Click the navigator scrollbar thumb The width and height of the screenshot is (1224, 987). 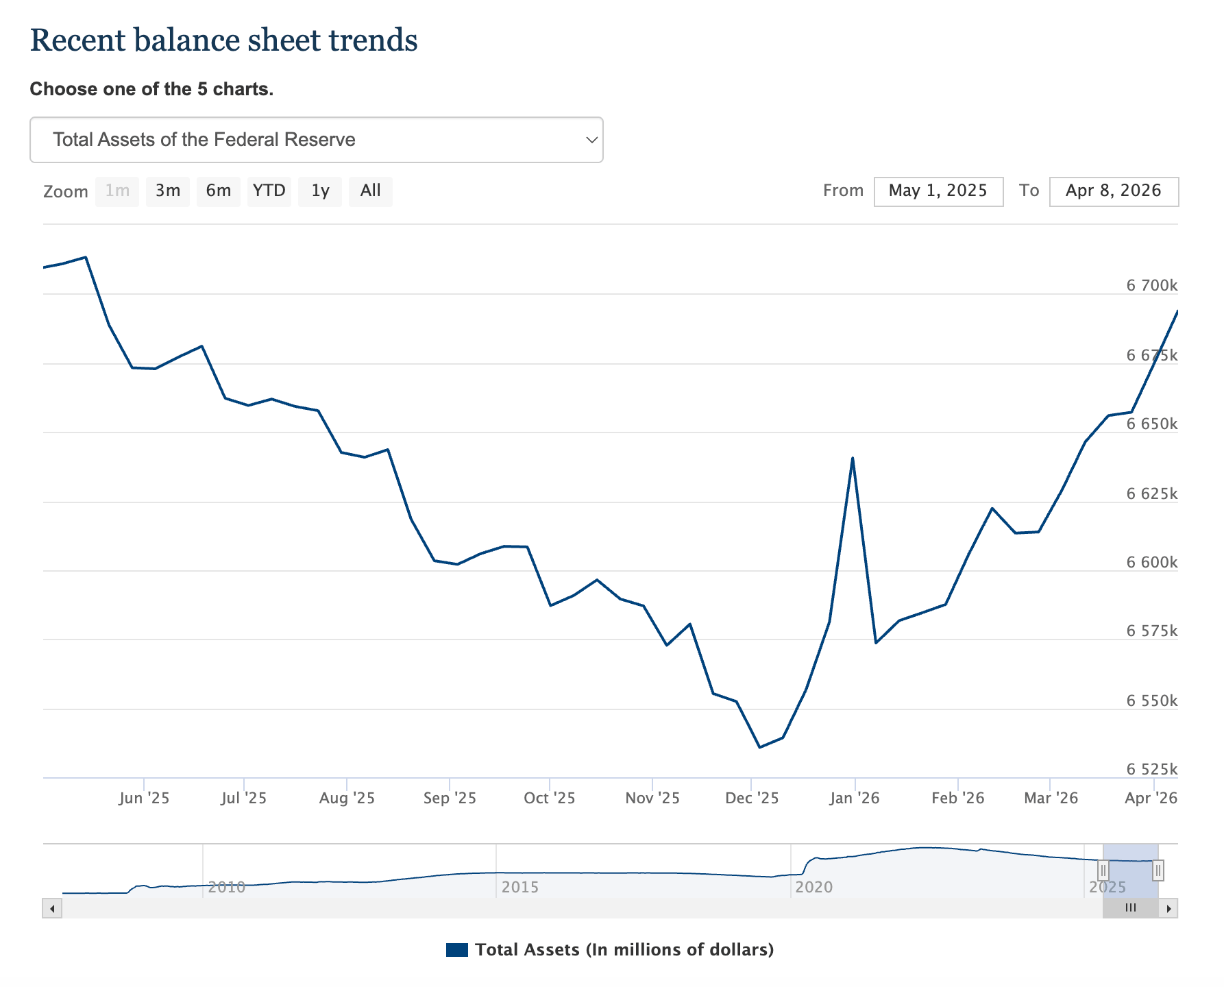pyautogui.click(x=1131, y=909)
